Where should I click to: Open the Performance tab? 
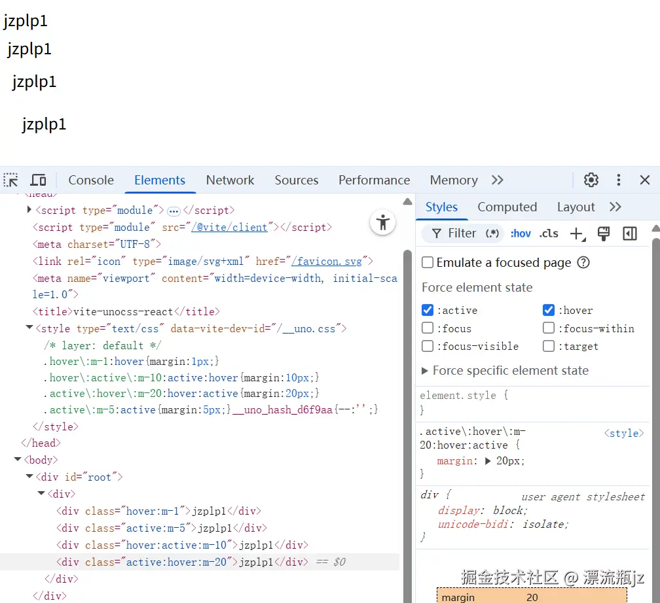375,180
